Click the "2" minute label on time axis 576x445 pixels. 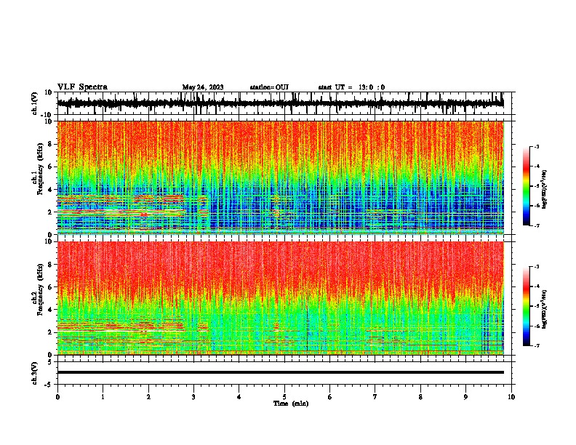click(148, 397)
